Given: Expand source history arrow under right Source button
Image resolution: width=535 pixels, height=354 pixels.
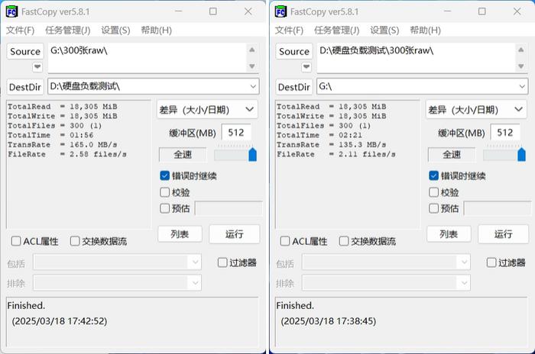Looking at the screenshot, I should (x=306, y=67).
